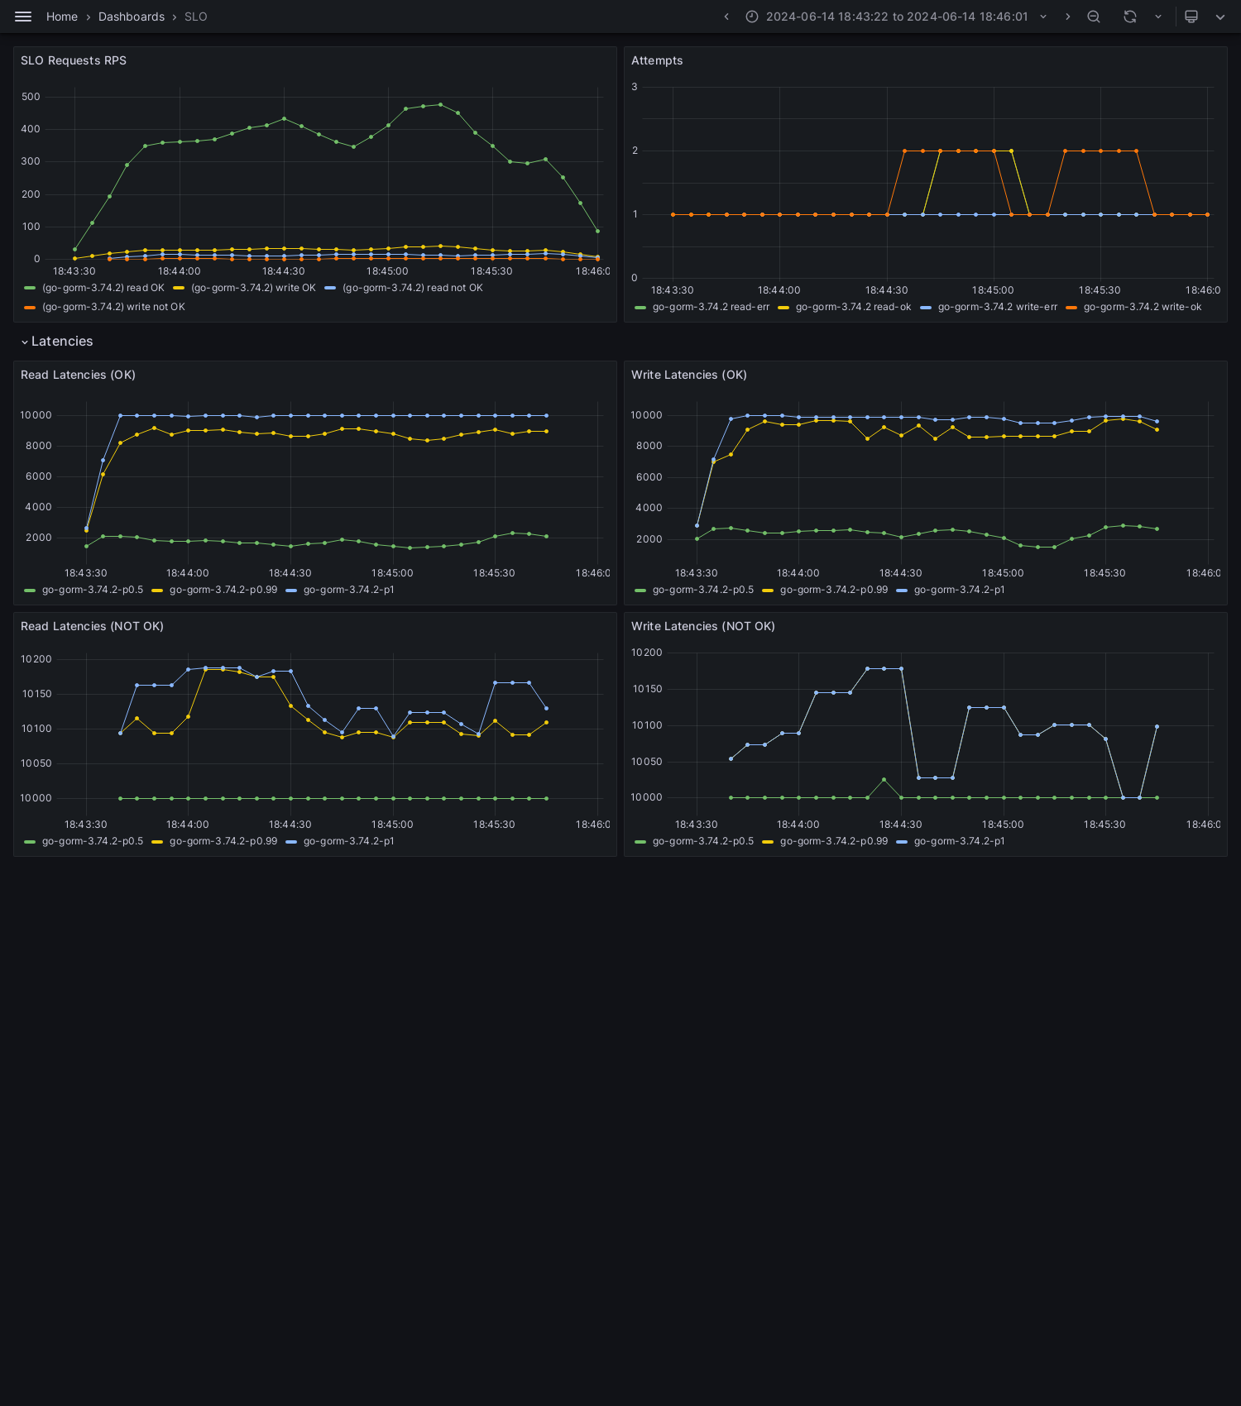This screenshot has height=1406, width=1241.
Task: Toggle p1 legend in Write Latencies (OK)
Action: click(960, 590)
